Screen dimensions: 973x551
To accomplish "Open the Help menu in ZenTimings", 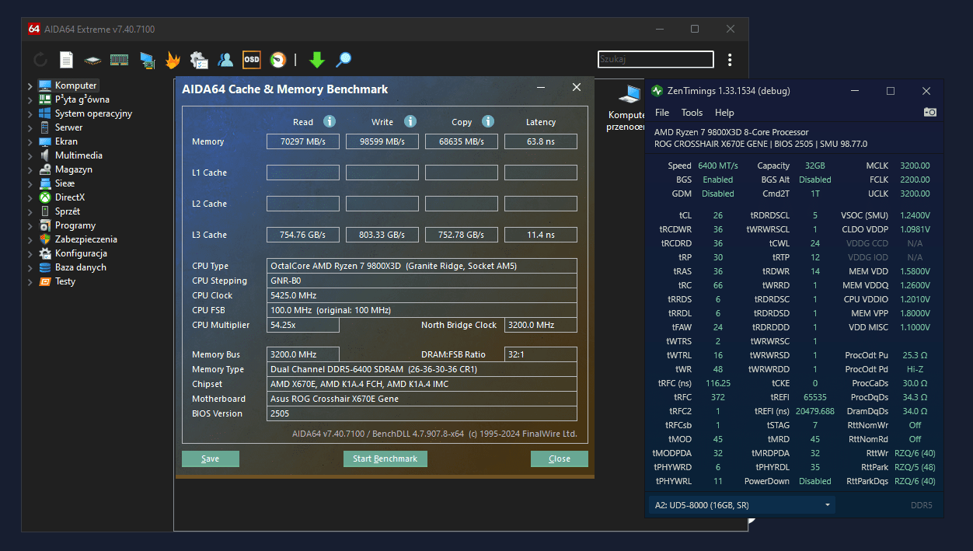I will tap(724, 113).
